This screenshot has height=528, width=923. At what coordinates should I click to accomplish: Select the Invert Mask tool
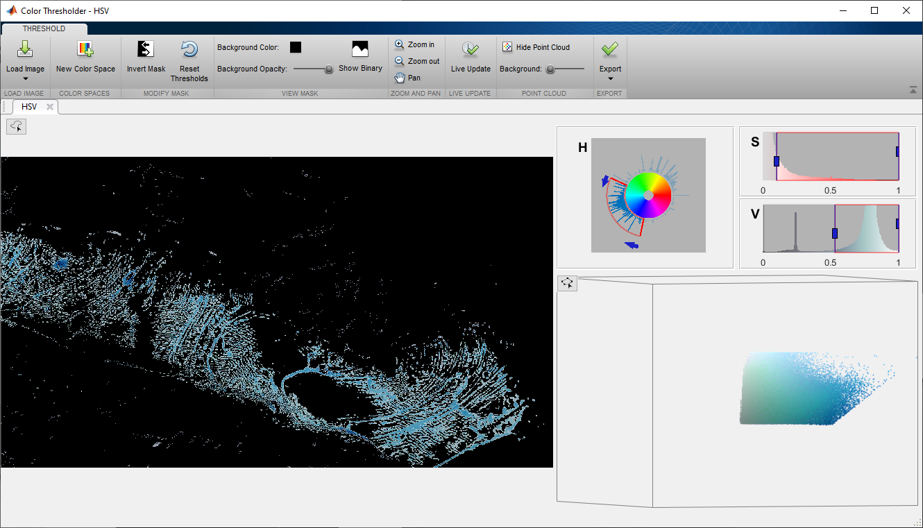point(146,60)
